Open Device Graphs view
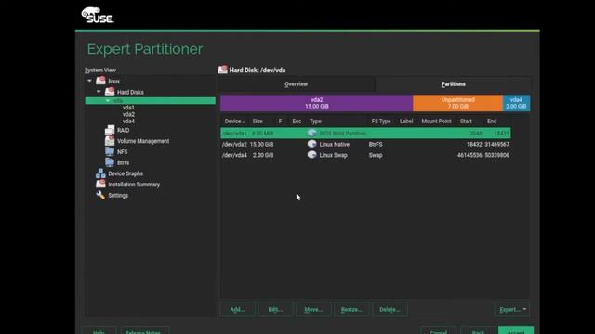 point(126,173)
